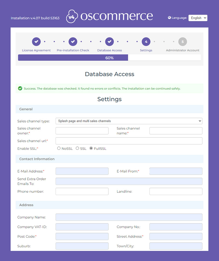
Task: Select the NoSSL radio button
Action: pos(59,148)
